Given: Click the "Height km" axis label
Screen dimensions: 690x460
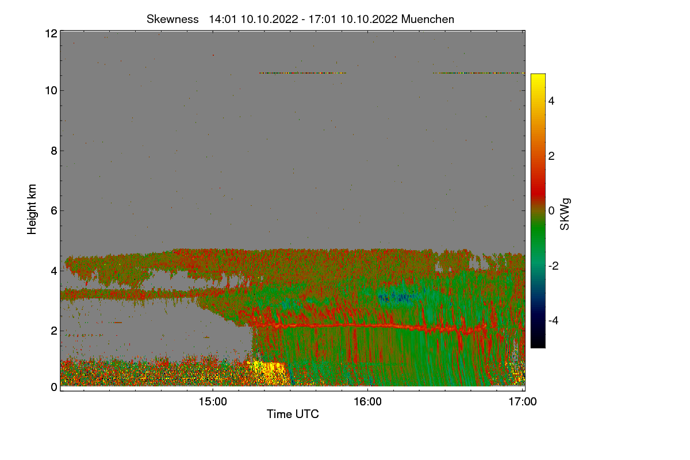Looking at the screenshot, I should 32,209.
